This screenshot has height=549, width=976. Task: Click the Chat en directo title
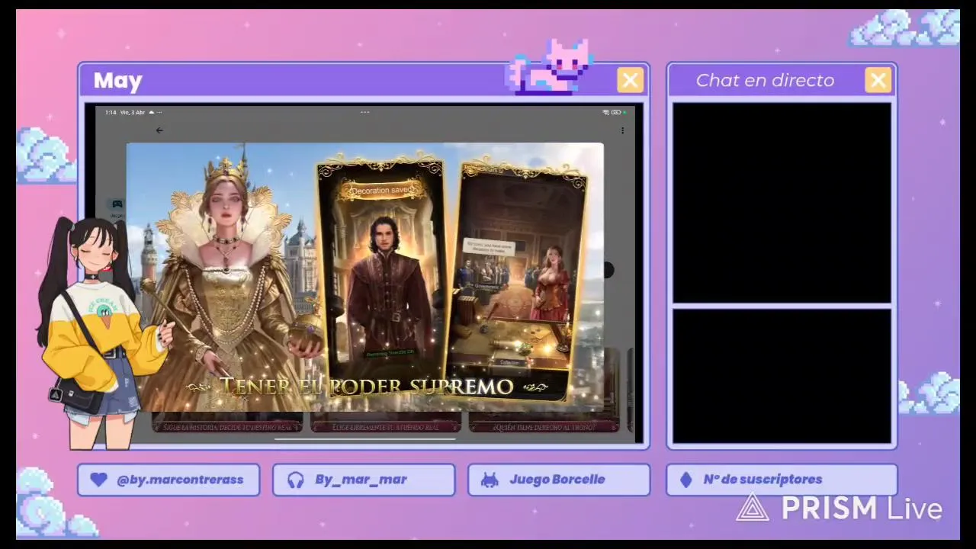[765, 80]
